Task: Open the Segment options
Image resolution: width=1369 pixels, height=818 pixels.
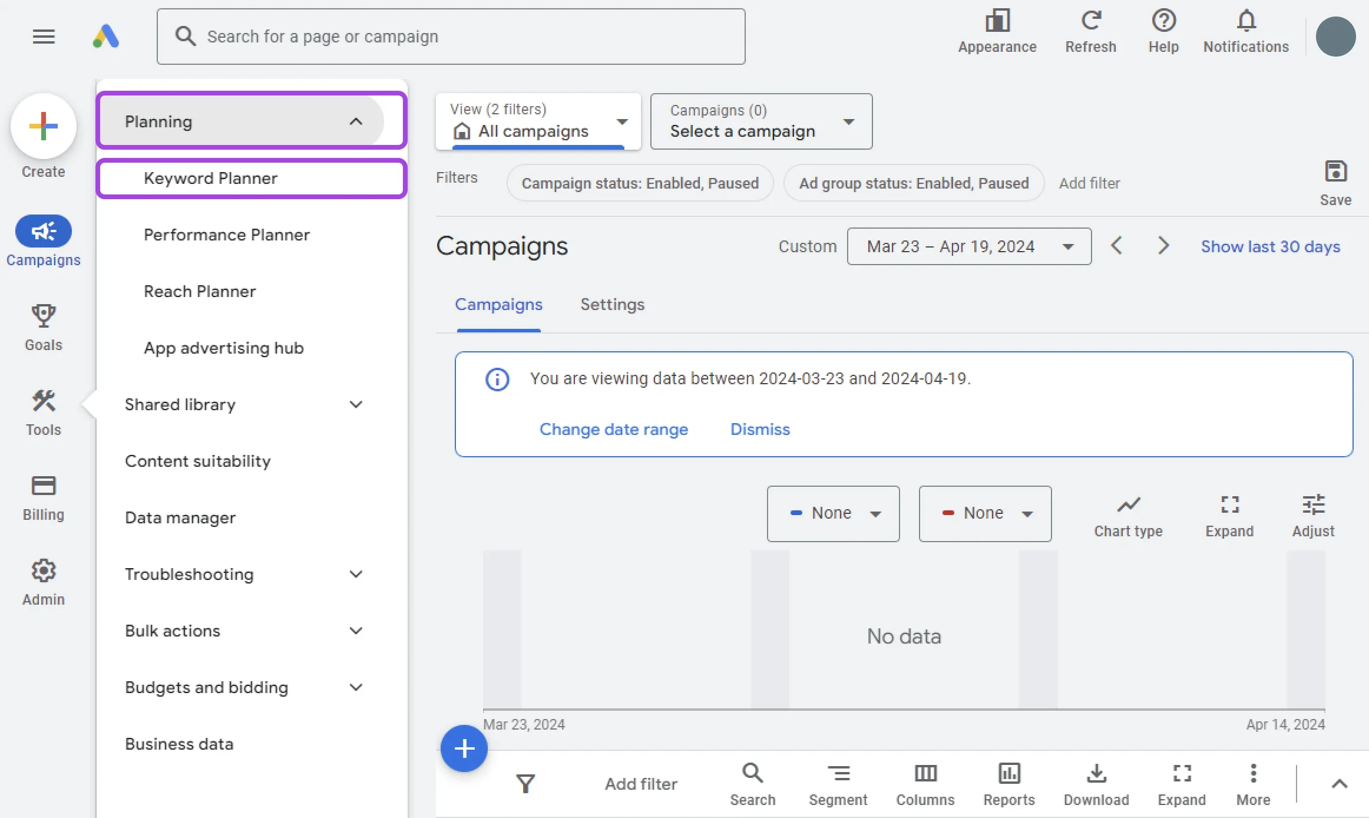Action: pos(838,784)
